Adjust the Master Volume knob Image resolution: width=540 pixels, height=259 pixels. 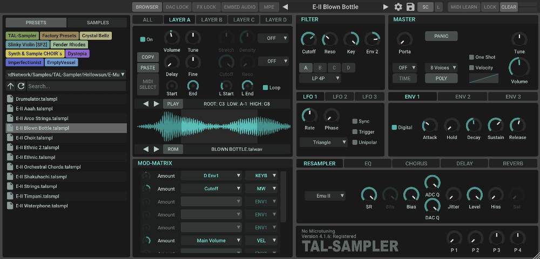coord(519,68)
